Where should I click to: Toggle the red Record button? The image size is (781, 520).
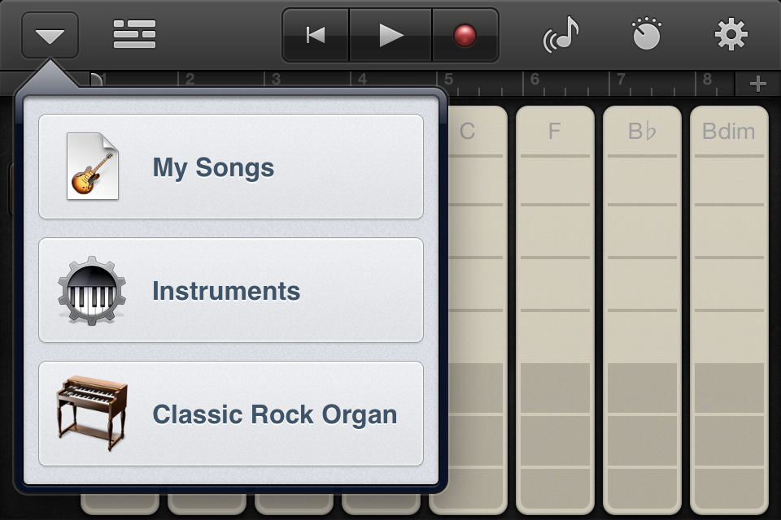(x=465, y=35)
